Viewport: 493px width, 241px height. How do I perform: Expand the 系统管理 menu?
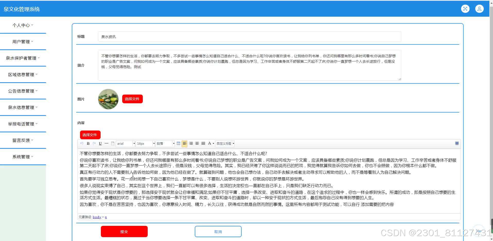point(23,157)
